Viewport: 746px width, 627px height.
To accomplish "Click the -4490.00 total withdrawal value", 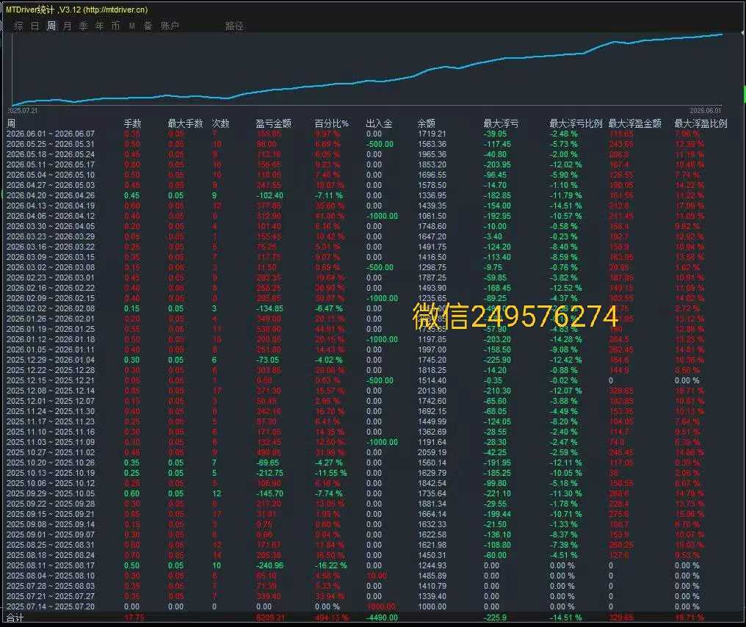I will [x=382, y=617].
